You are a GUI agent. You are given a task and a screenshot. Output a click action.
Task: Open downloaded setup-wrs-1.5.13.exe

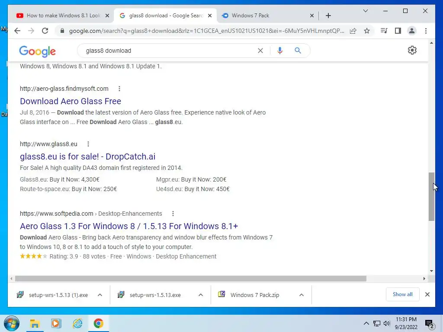[x=154, y=295]
